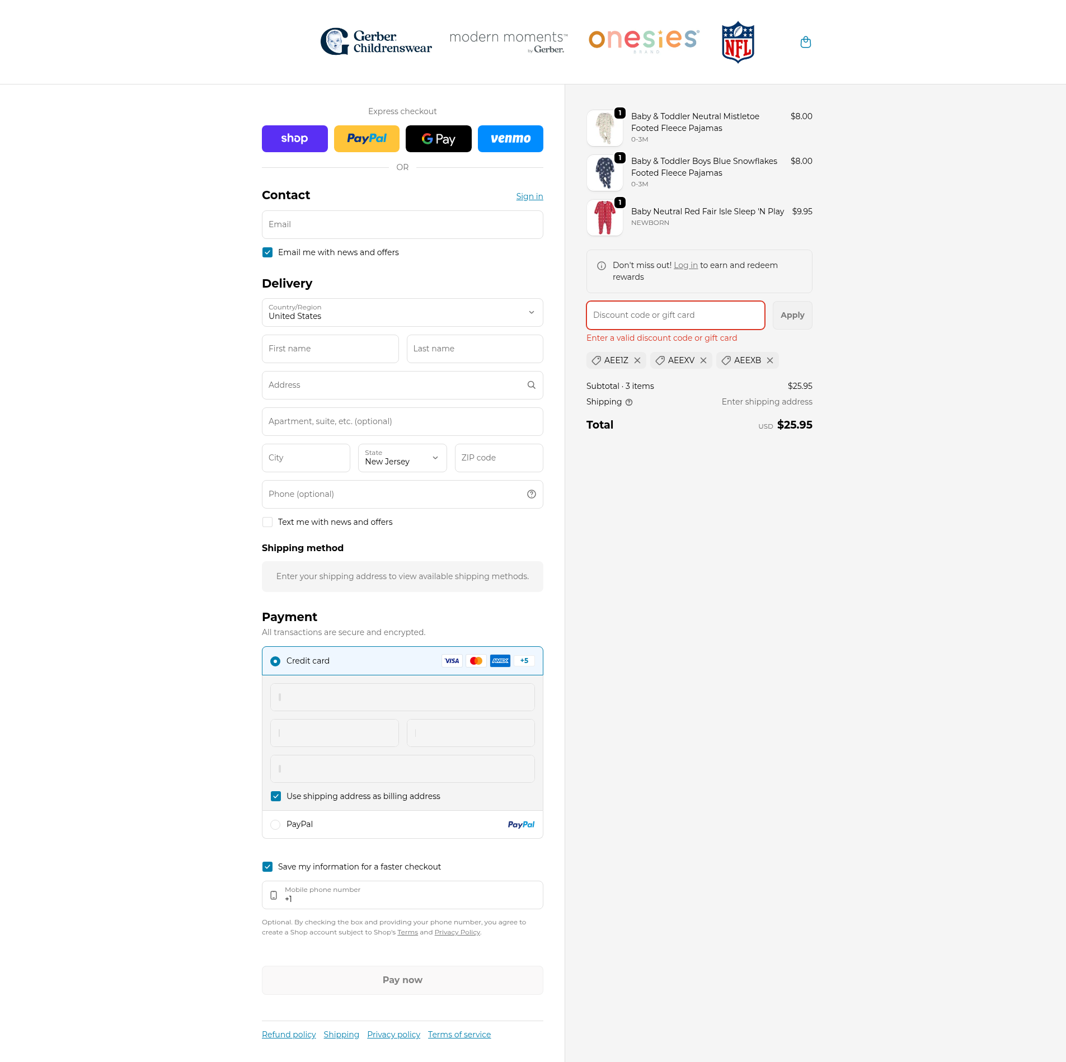Viewport: 1066px width, 1062px height.
Task: Click the Sign in link
Action: (x=529, y=196)
